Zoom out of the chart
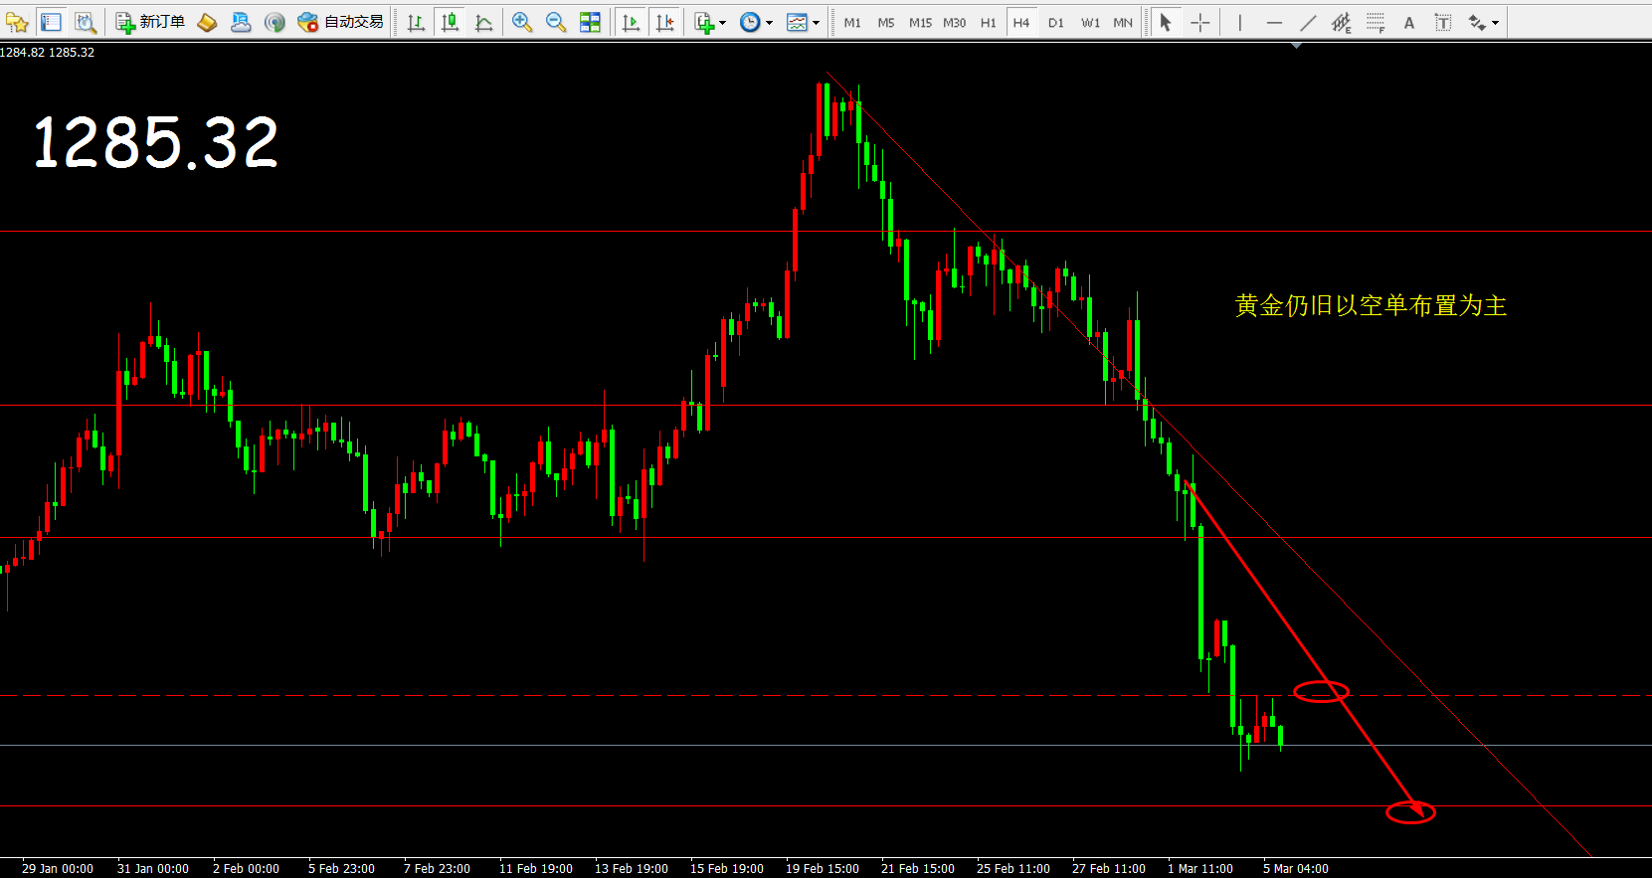The image size is (1652, 878). point(556,22)
